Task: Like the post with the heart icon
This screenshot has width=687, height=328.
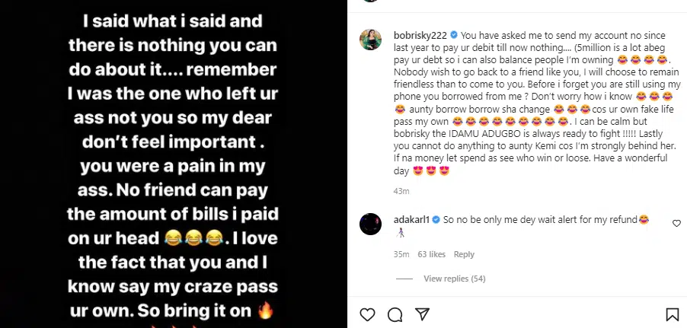Action: point(367,314)
